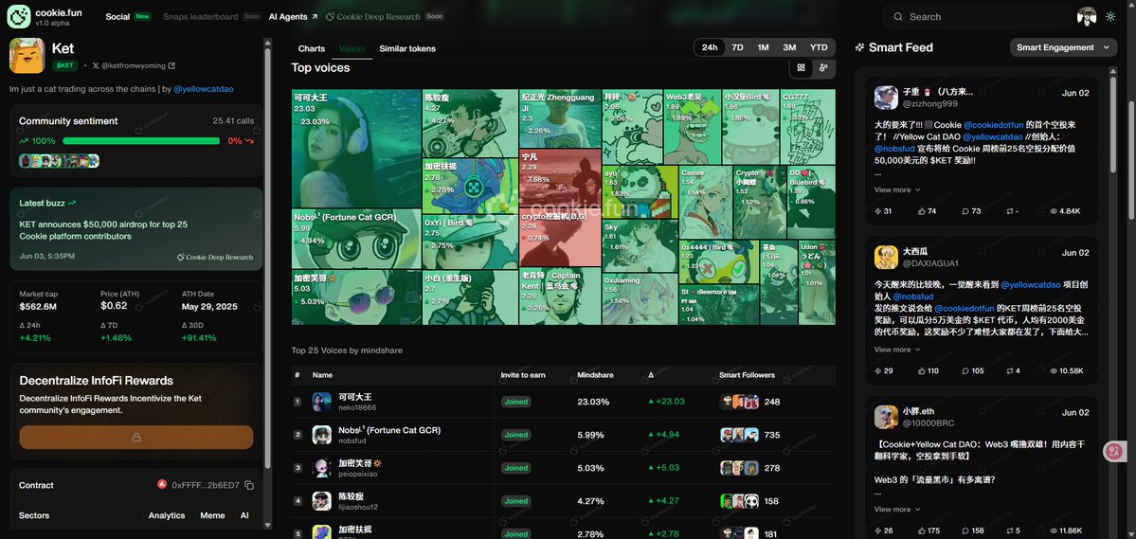Click the $KET ticker badge

[64, 65]
